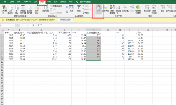This screenshot has height=105, width=176.
Task: Open the Get Data (获取数据) button
Action: coord(4,9)
